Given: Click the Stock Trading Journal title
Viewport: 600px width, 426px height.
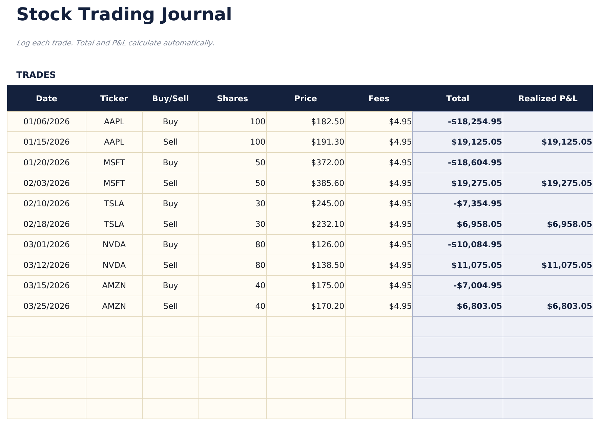Looking at the screenshot, I should [124, 15].
